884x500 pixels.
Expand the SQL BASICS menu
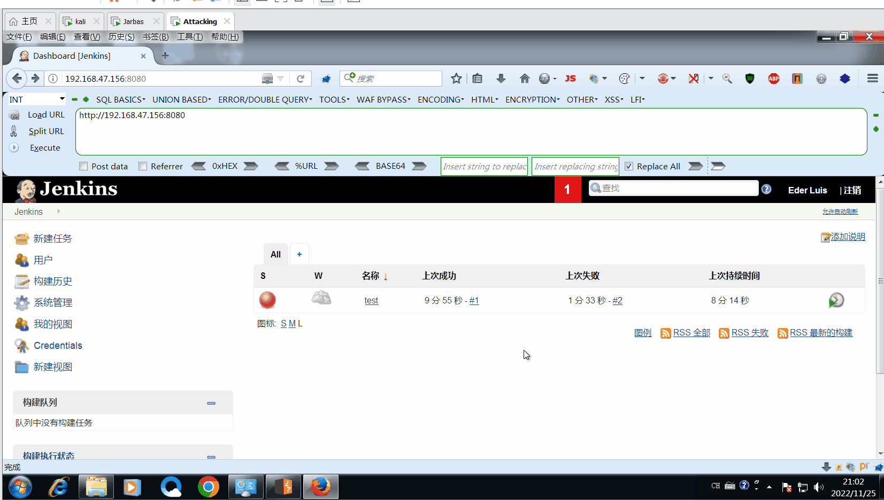click(121, 99)
